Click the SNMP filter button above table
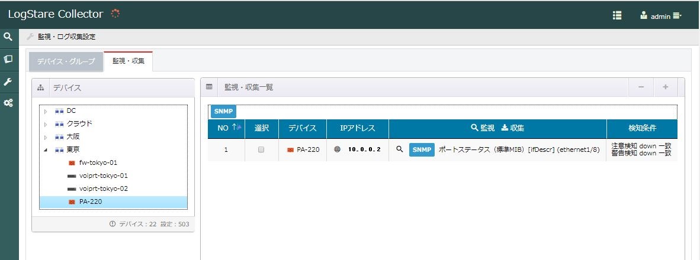Viewport: 700px width, 260px height. (223, 111)
